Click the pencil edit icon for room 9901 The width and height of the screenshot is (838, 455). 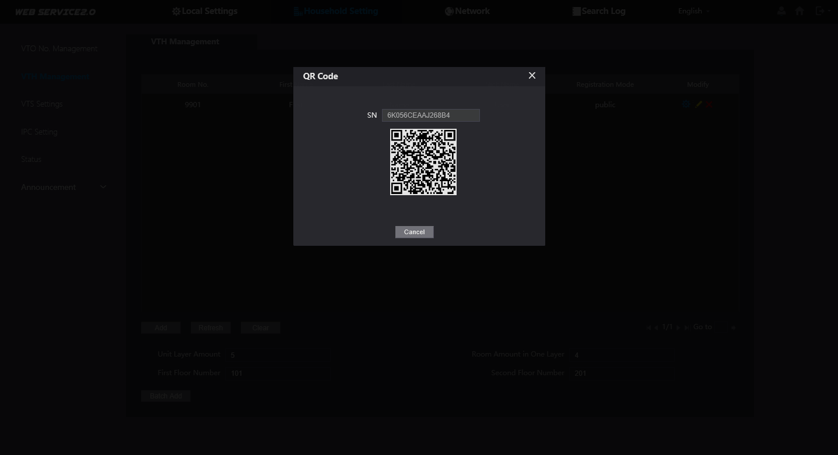[699, 104]
